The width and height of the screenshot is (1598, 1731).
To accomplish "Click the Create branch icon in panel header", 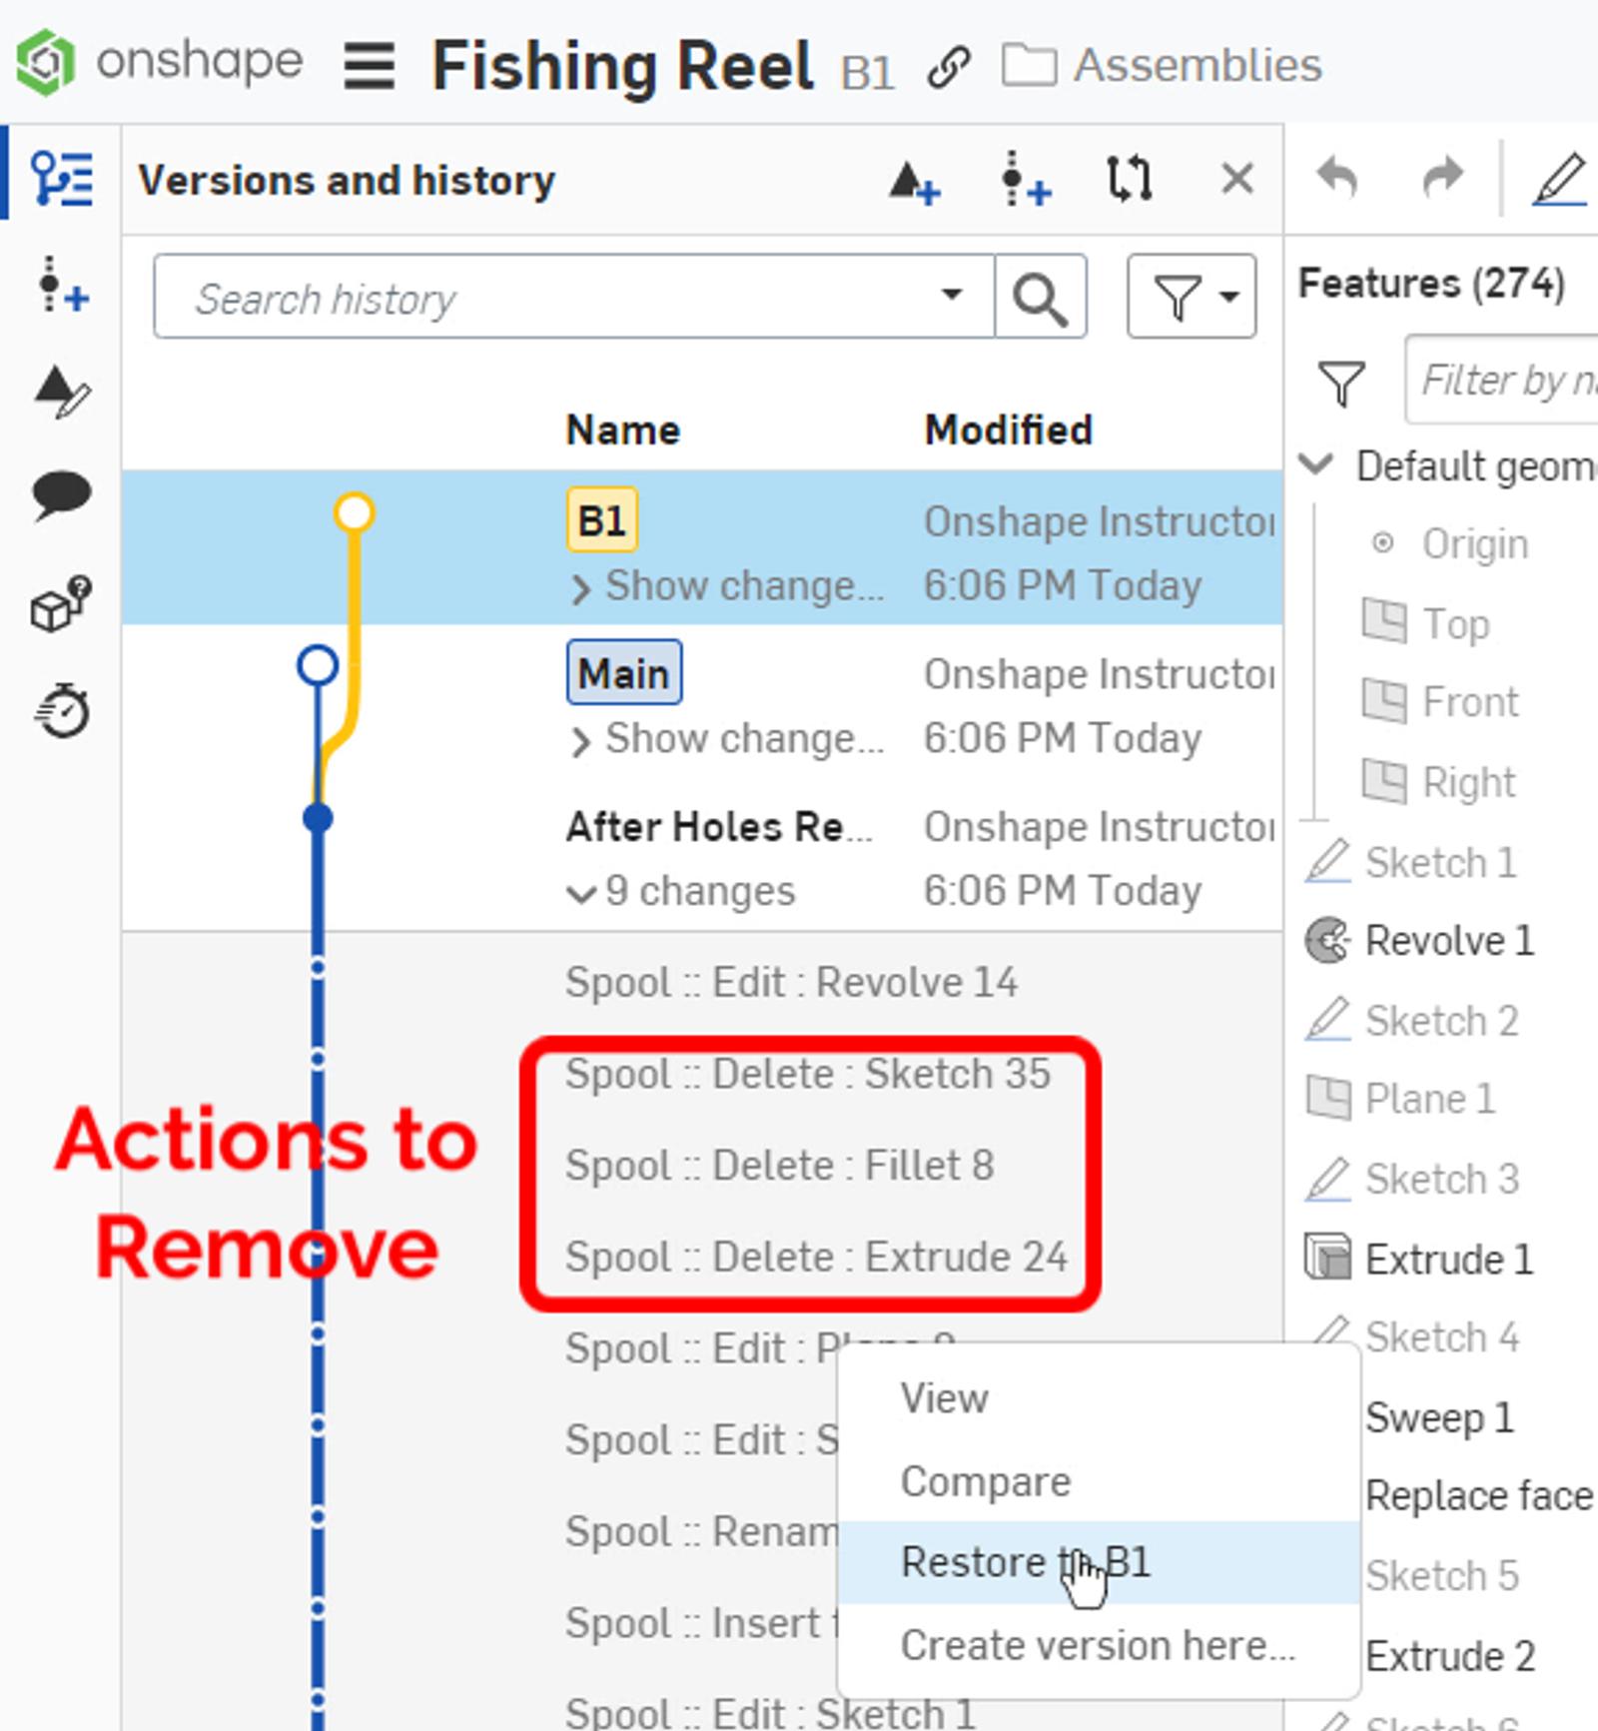I will pyautogui.click(x=1025, y=182).
